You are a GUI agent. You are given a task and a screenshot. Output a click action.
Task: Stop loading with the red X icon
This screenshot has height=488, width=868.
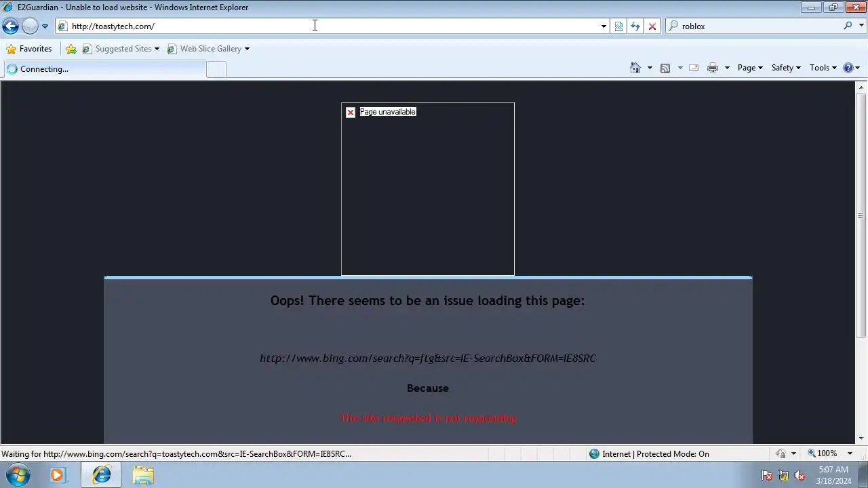click(x=652, y=26)
